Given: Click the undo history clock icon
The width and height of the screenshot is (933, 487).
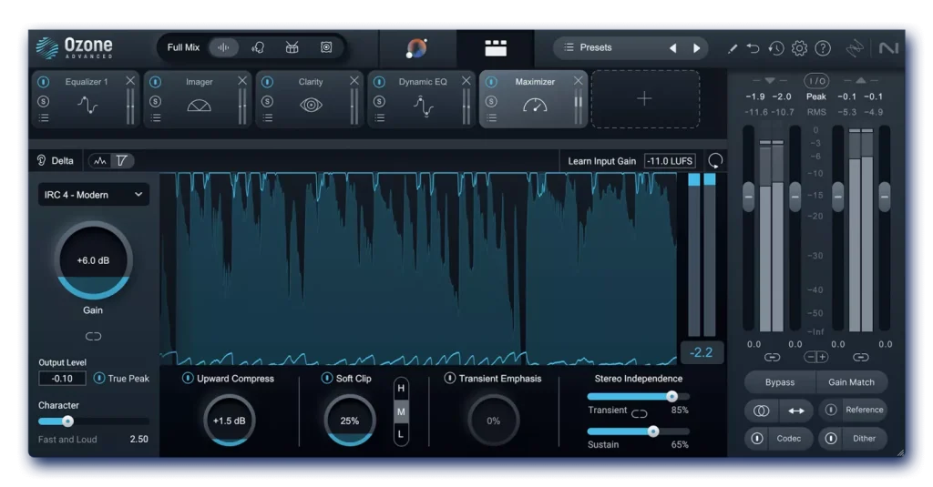Looking at the screenshot, I should point(776,48).
